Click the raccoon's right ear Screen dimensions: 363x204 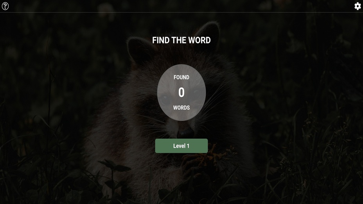[208, 35]
